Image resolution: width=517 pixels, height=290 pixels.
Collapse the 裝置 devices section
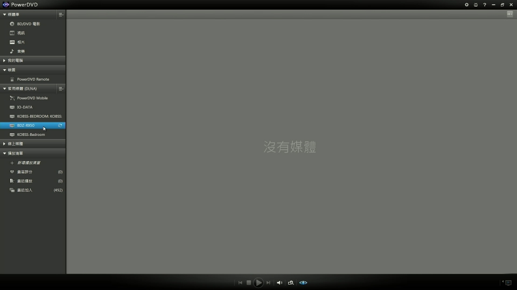coord(5,70)
